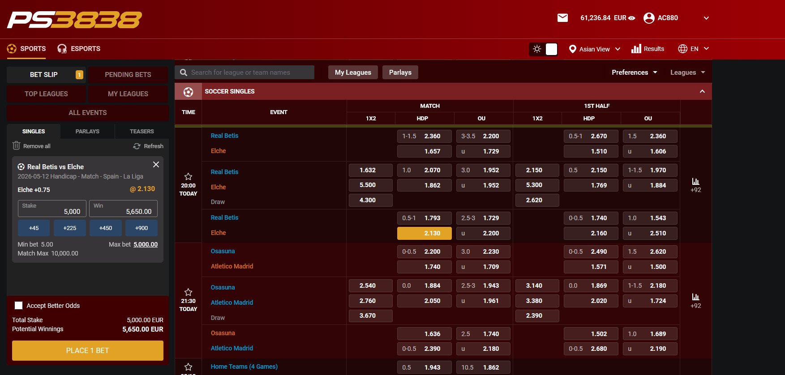Open the Preferences dropdown
This screenshot has width=785, height=375.
point(635,72)
